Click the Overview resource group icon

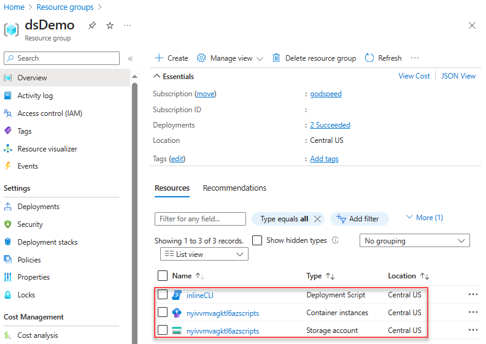8,78
